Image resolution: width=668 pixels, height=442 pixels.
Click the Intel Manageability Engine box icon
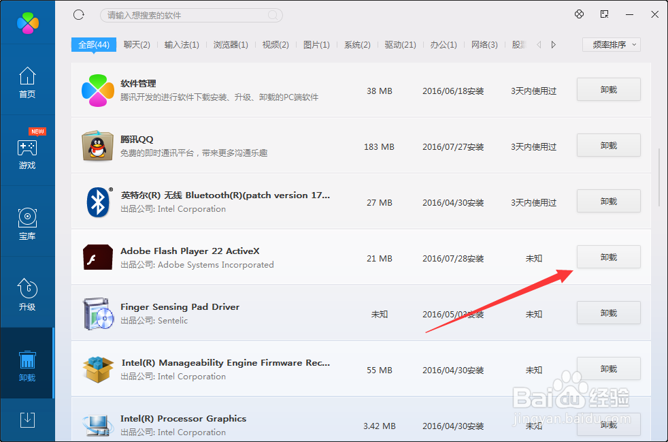(99, 370)
